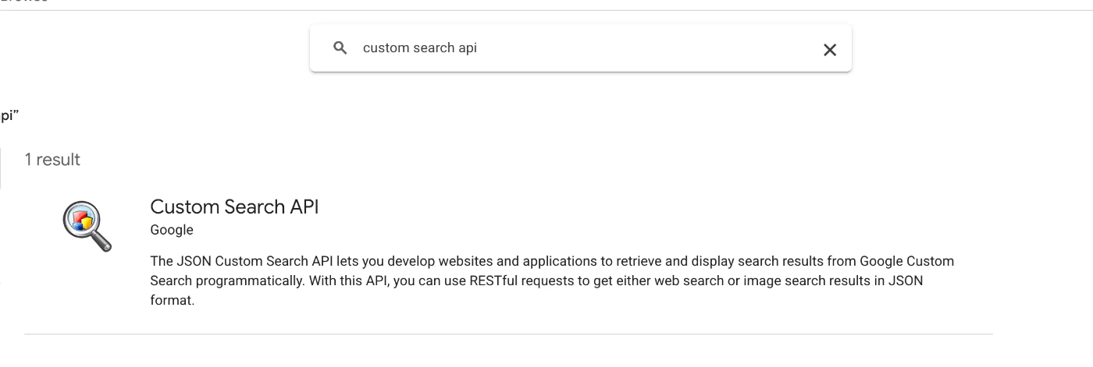The width and height of the screenshot is (1093, 367).
Task: Clear the search text with X
Action: click(x=830, y=50)
